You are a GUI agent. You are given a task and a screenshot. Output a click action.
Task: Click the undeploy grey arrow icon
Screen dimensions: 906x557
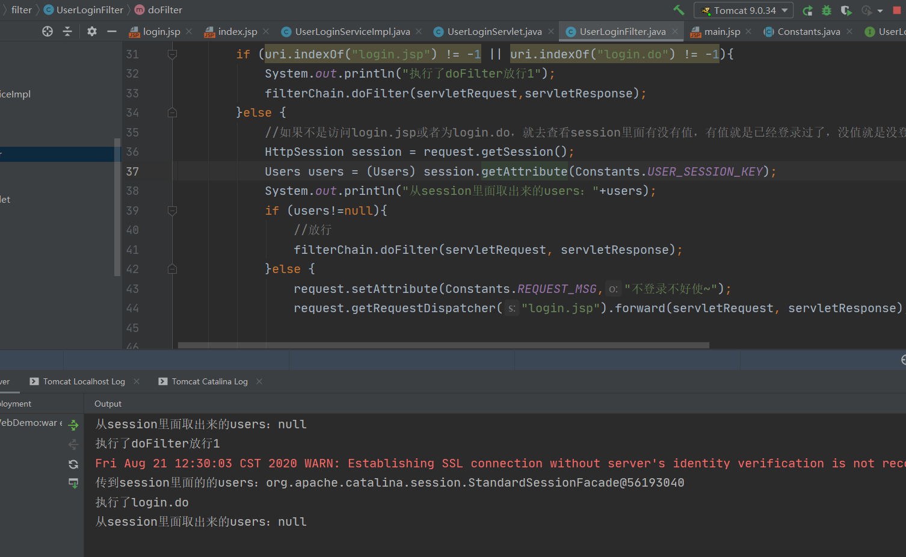click(73, 445)
